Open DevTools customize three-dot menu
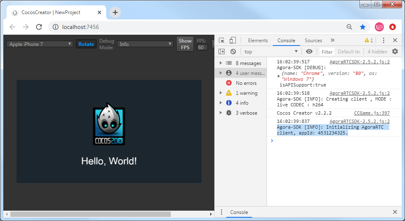The image size is (405, 221). click(x=383, y=40)
